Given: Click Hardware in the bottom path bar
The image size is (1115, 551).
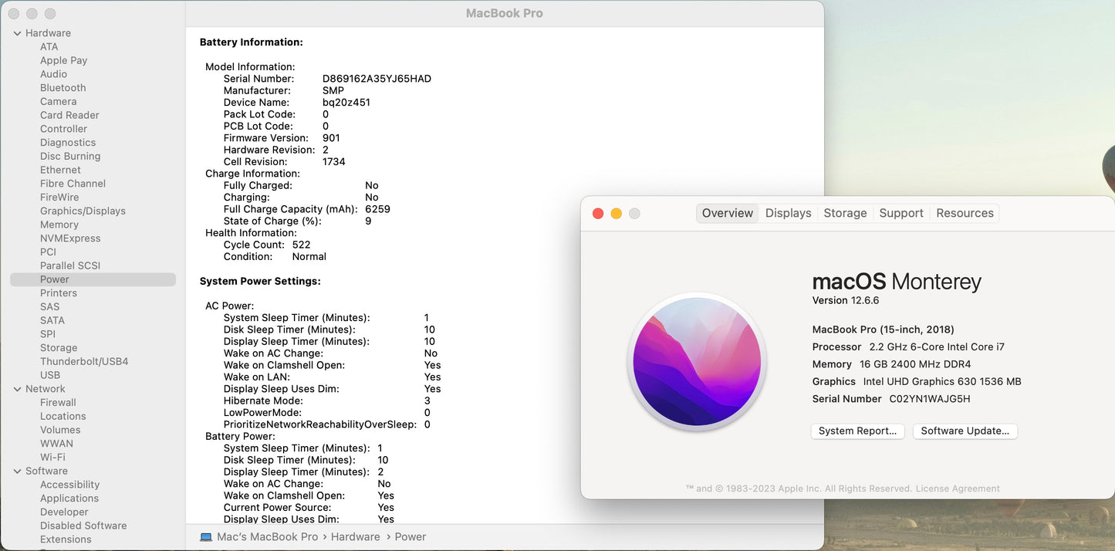Looking at the screenshot, I should coord(355,537).
